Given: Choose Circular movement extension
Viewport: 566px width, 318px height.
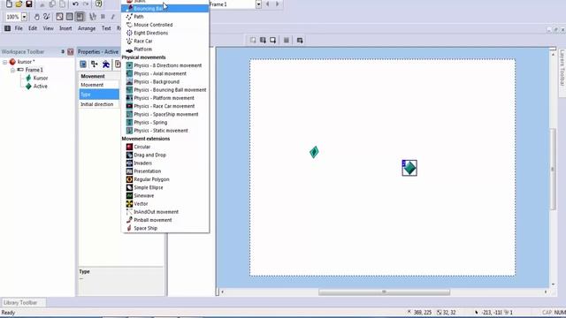Looking at the screenshot, I should pyautogui.click(x=165, y=147).
